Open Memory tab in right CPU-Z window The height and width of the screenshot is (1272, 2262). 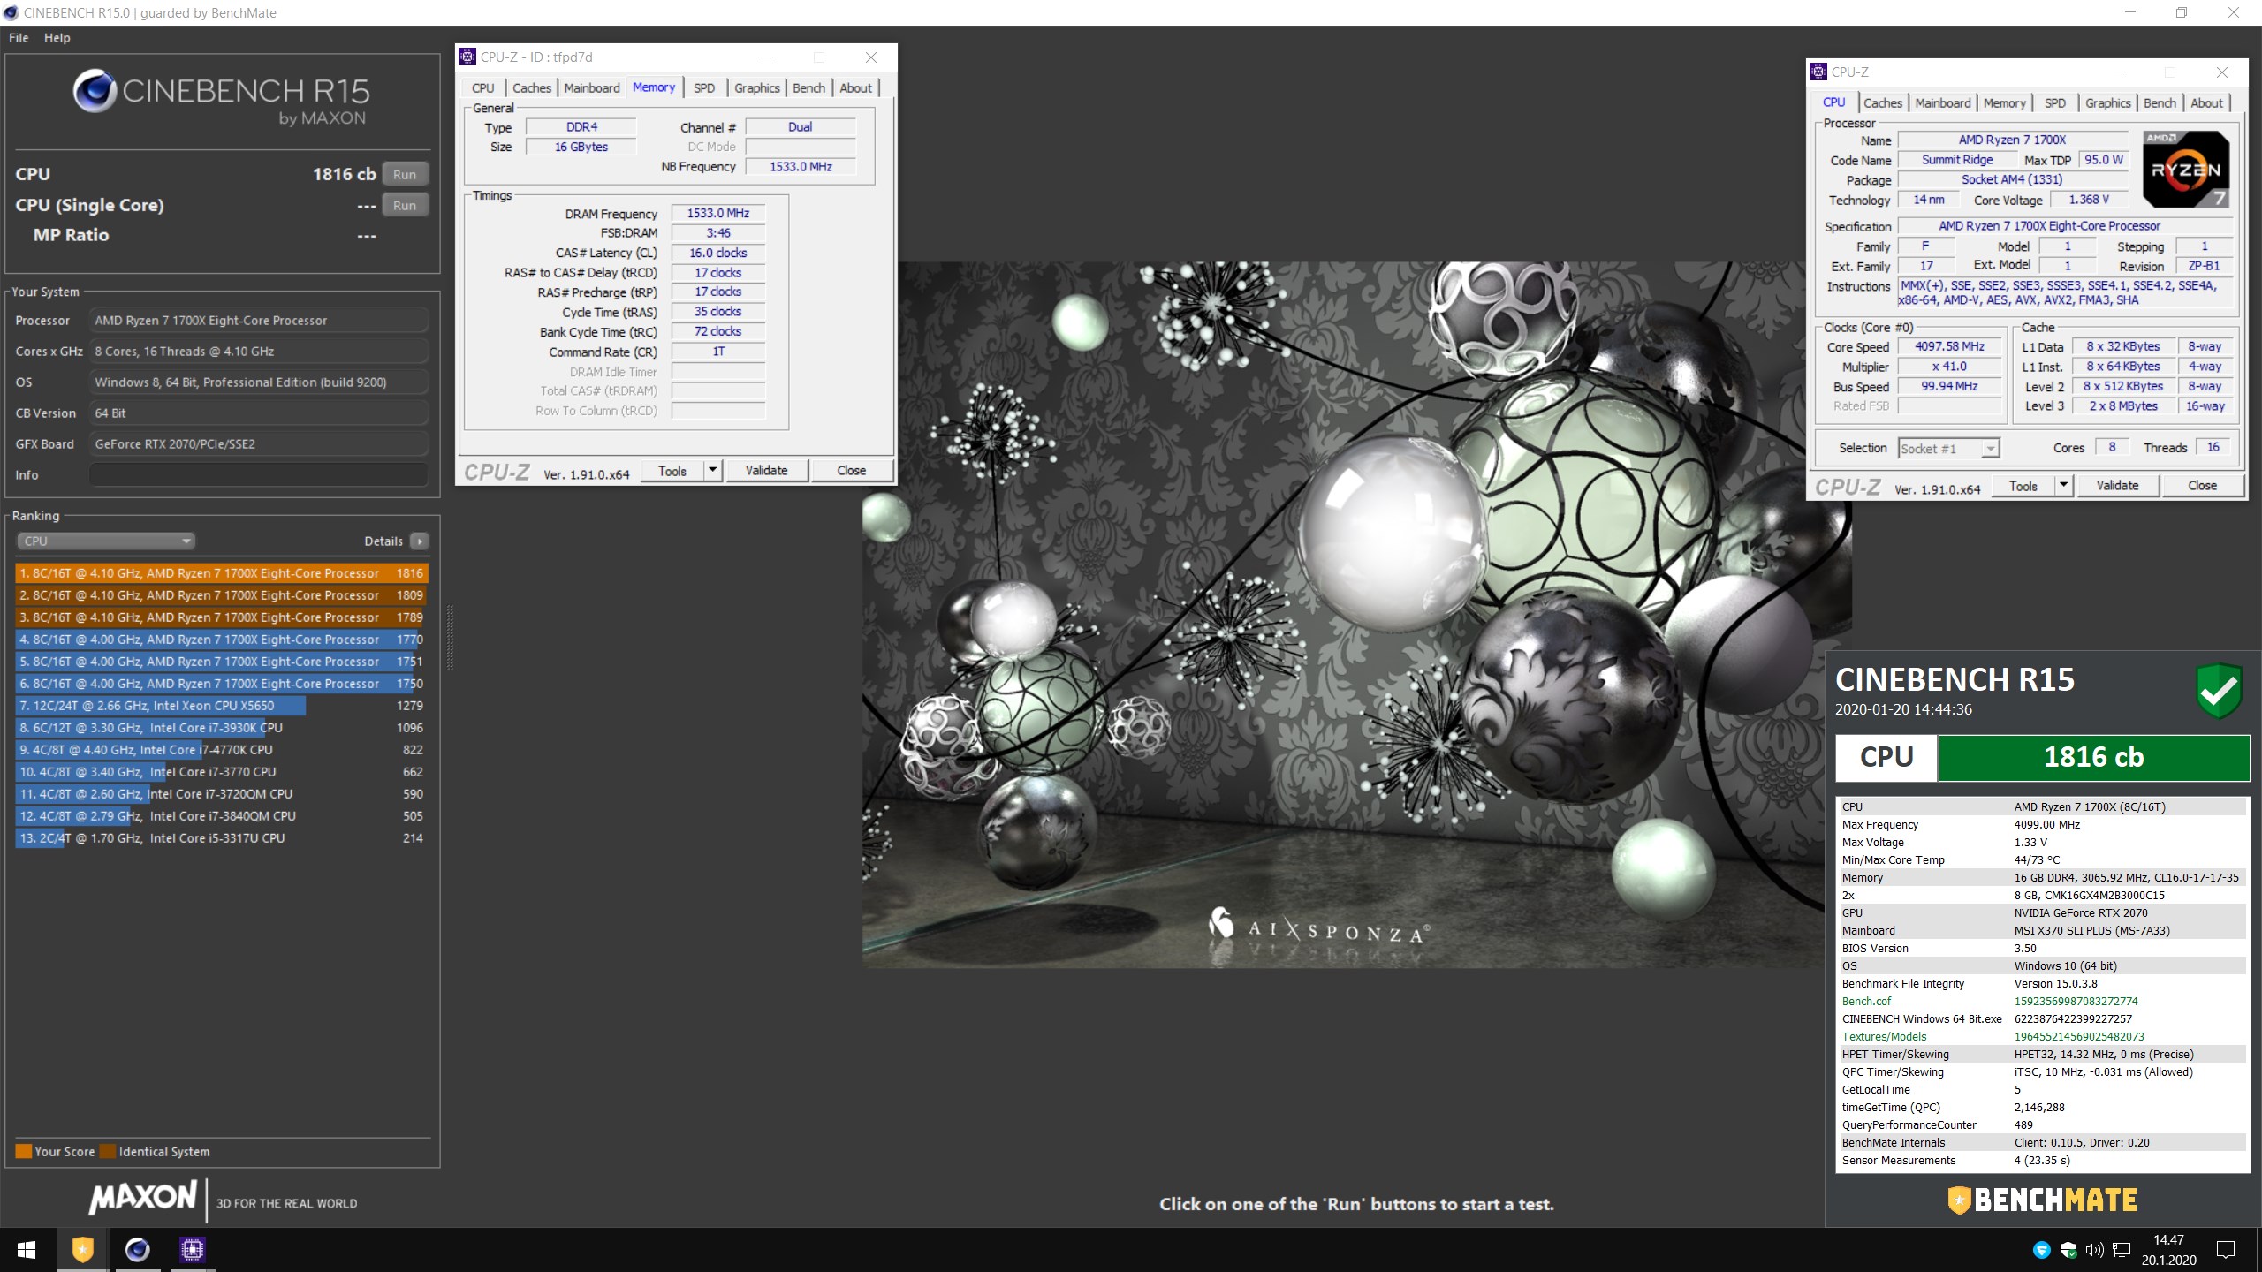(2004, 103)
